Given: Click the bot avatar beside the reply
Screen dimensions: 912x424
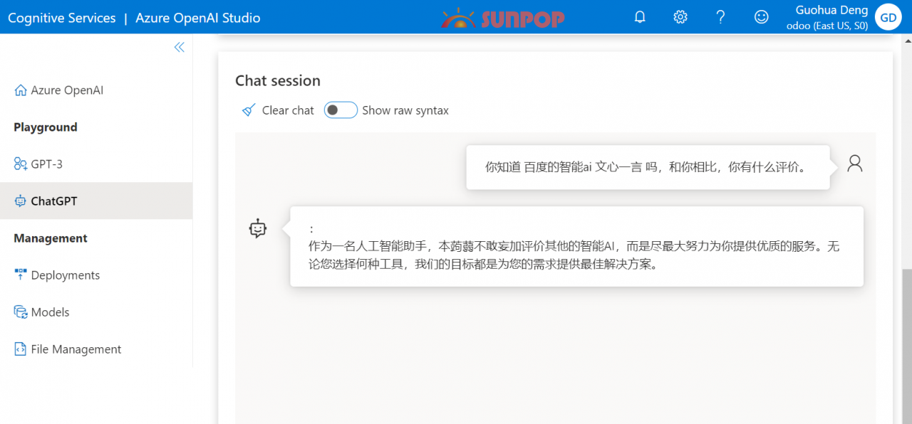Looking at the screenshot, I should coord(258,228).
